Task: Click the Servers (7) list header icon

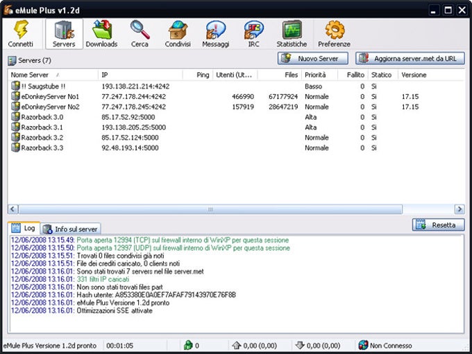Action: click(12, 61)
